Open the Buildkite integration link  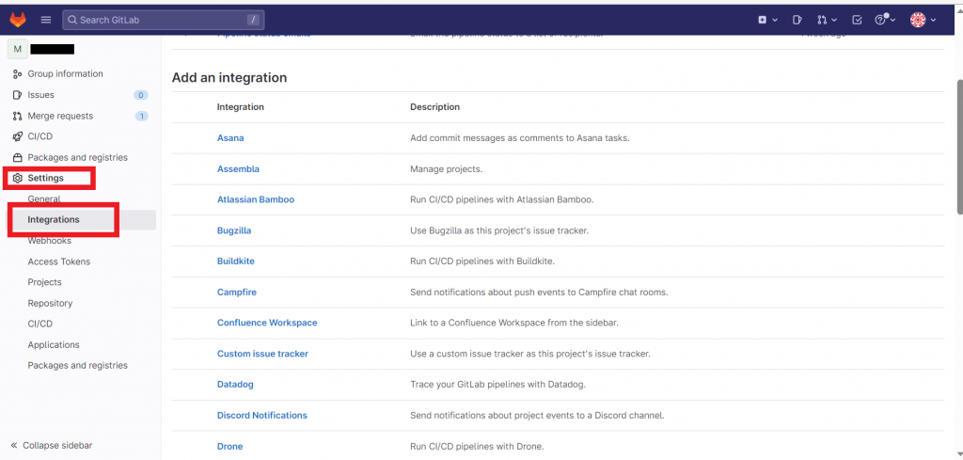pos(236,261)
